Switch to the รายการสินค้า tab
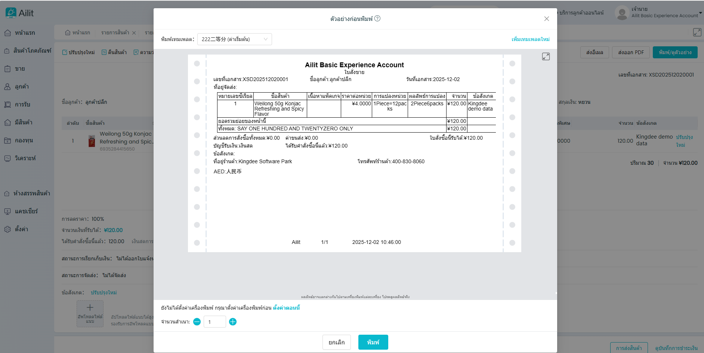 (x=115, y=32)
